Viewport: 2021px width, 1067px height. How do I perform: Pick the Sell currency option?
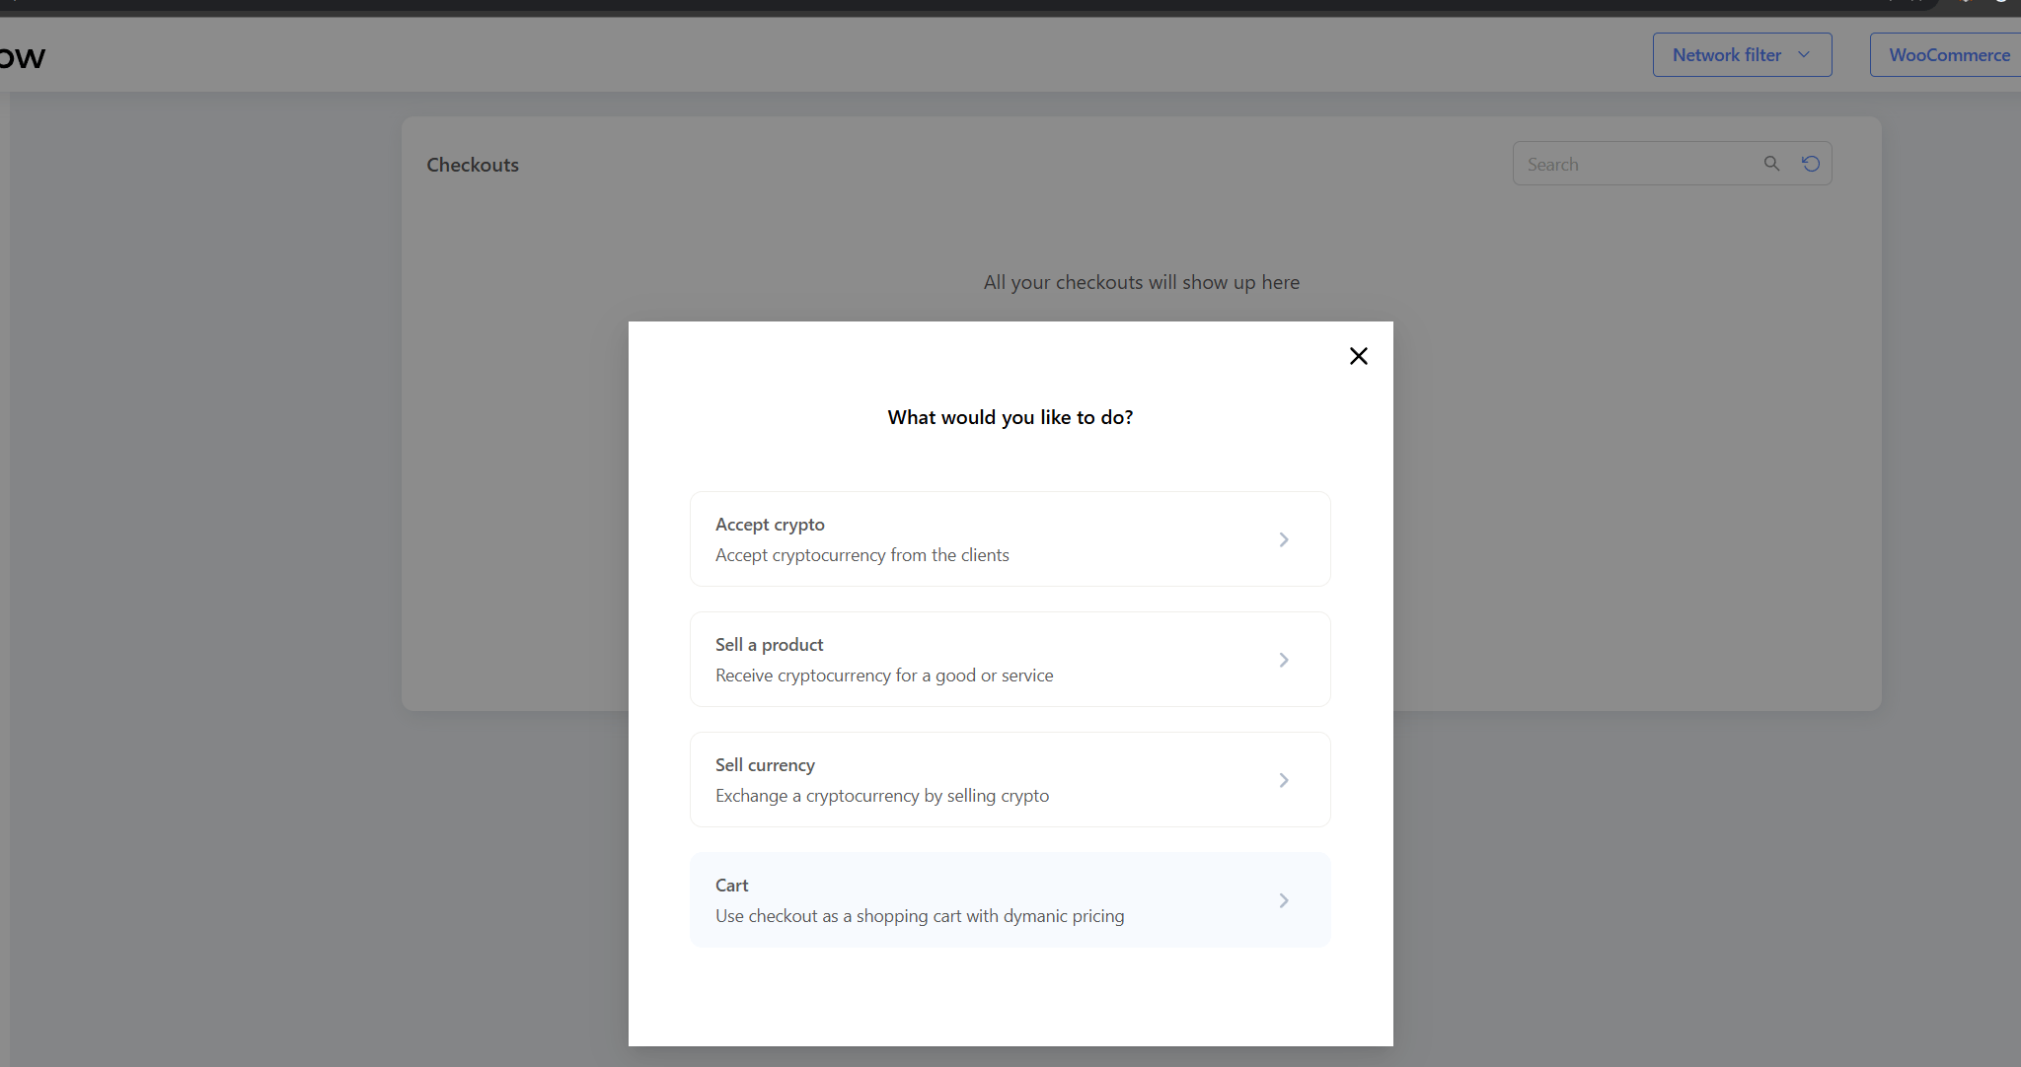1010,780
